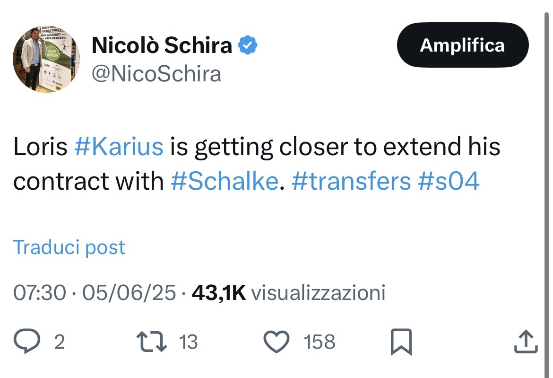Tap the #s04 hashtag
553x378 pixels.
(x=449, y=182)
